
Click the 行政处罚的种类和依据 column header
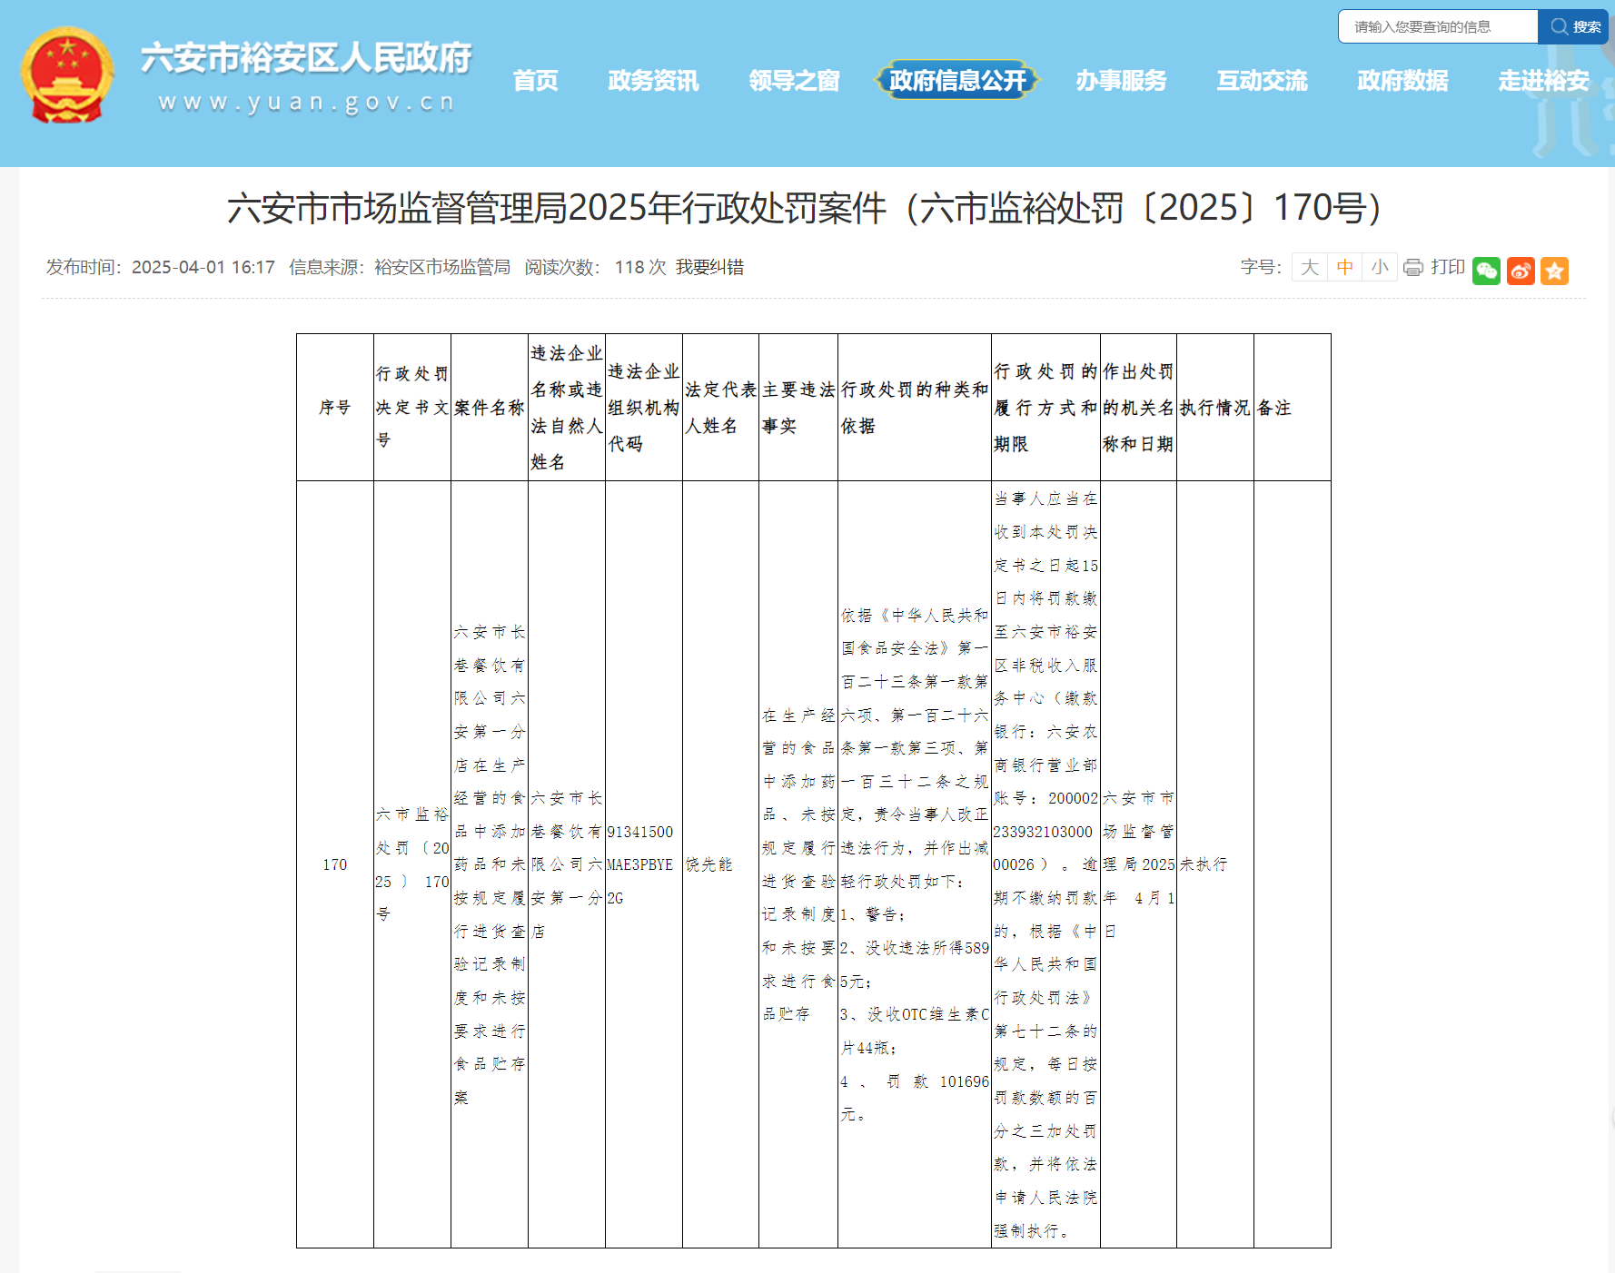(x=915, y=408)
